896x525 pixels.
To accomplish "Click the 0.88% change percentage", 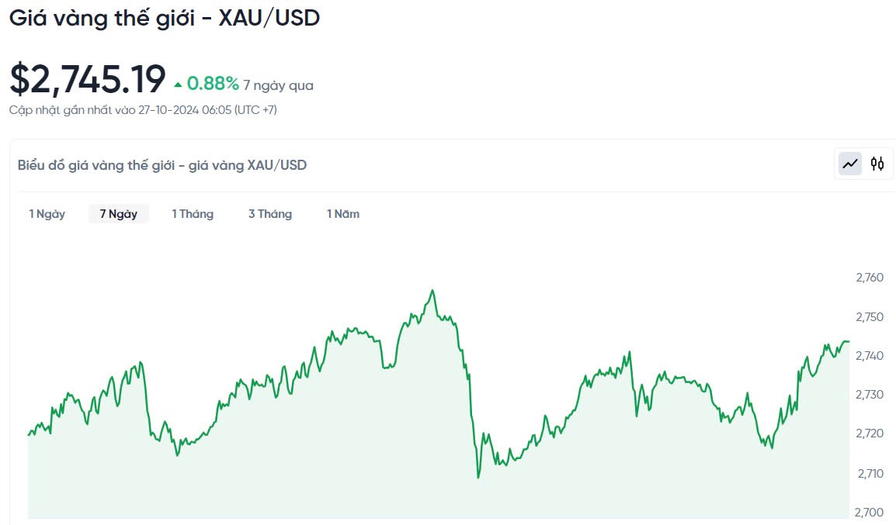I will pyautogui.click(x=213, y=83).
